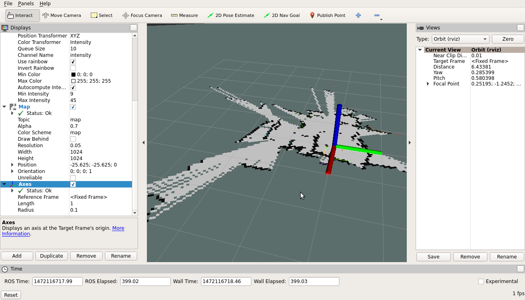The image size is (525, 300).
Task: Click the Max Color white swatch
Action: (x=73, y=81)
